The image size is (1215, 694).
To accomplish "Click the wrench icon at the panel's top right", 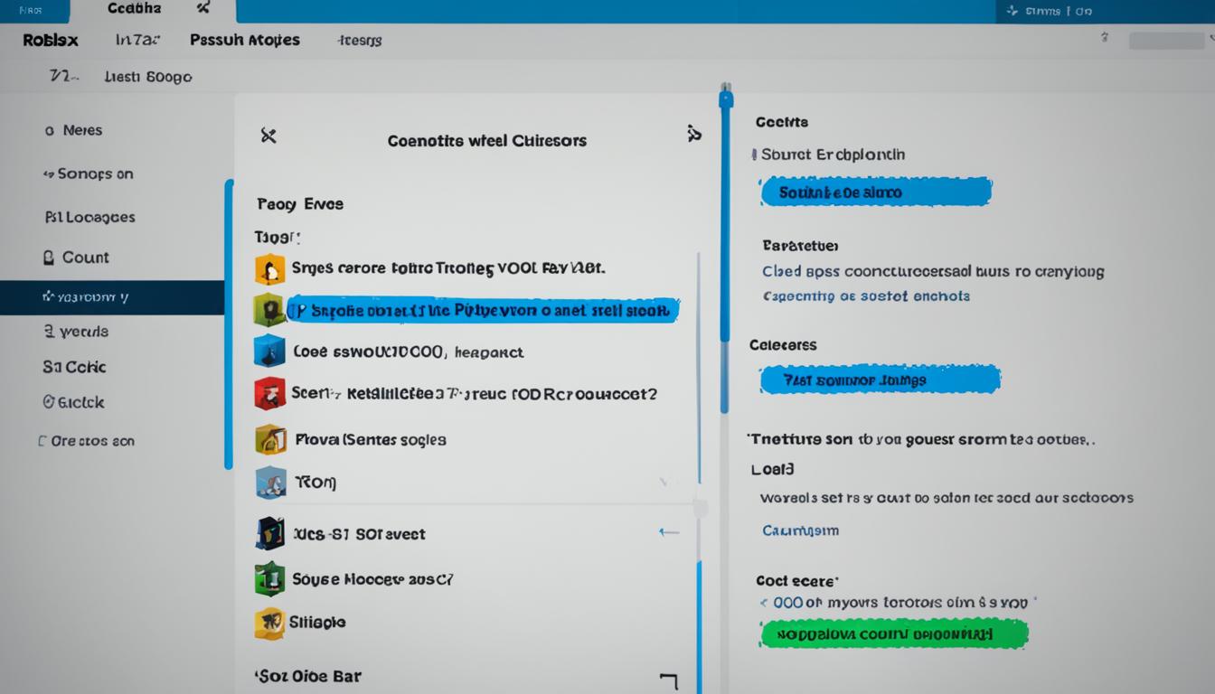I will pyautogui.click(x=695, y=132).
